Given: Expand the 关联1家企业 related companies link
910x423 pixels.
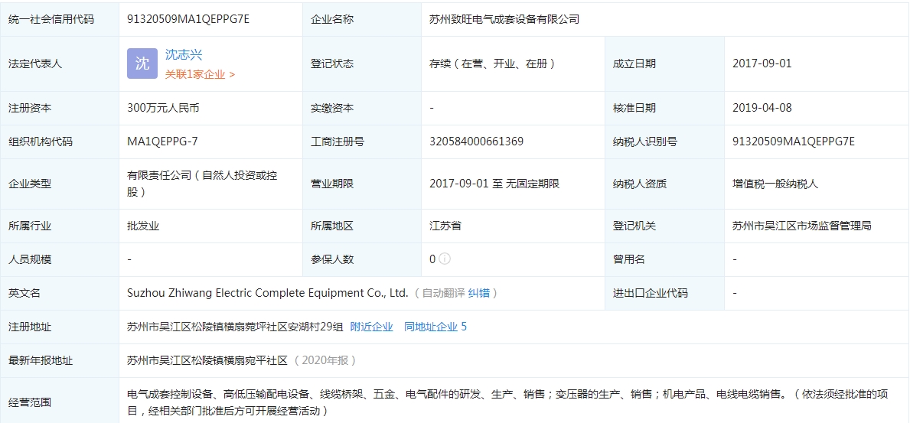Looking at the screenshot, I should point(200,74).
